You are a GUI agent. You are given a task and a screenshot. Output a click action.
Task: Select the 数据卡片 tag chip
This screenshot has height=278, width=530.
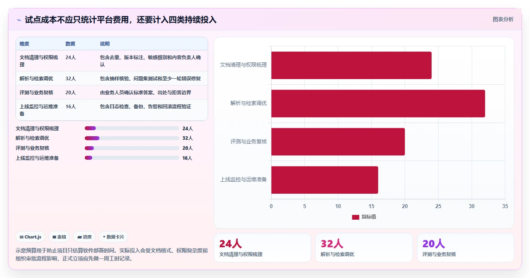[x=113, y=237]
